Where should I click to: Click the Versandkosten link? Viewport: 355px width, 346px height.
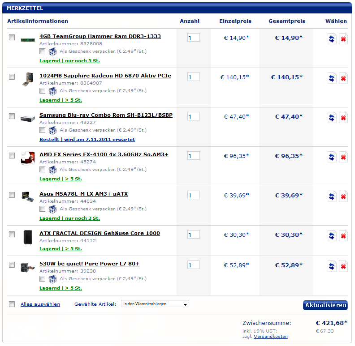point(271,337)
